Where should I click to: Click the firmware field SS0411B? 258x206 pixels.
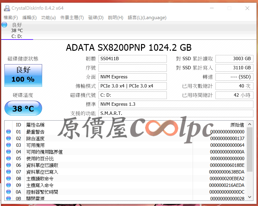132,59
